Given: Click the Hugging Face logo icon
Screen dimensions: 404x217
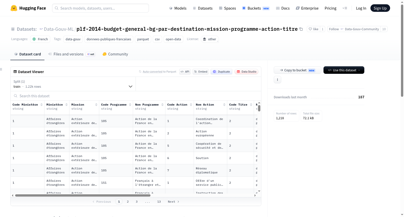Looking at the screenshot, I should coord(14,8).
